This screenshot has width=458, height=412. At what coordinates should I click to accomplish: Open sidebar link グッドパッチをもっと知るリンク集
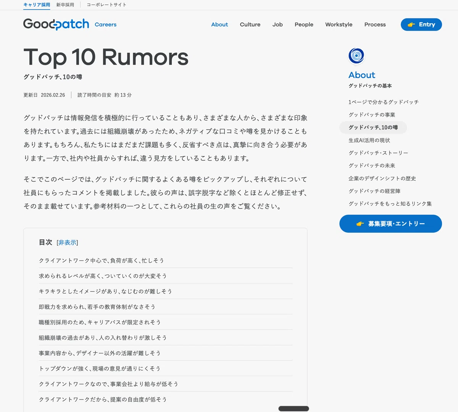point(390,204)
